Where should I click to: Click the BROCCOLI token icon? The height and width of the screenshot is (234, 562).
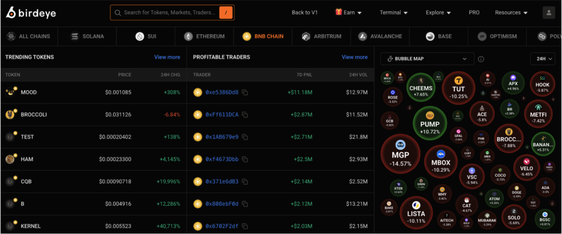(x=11, y=114)
